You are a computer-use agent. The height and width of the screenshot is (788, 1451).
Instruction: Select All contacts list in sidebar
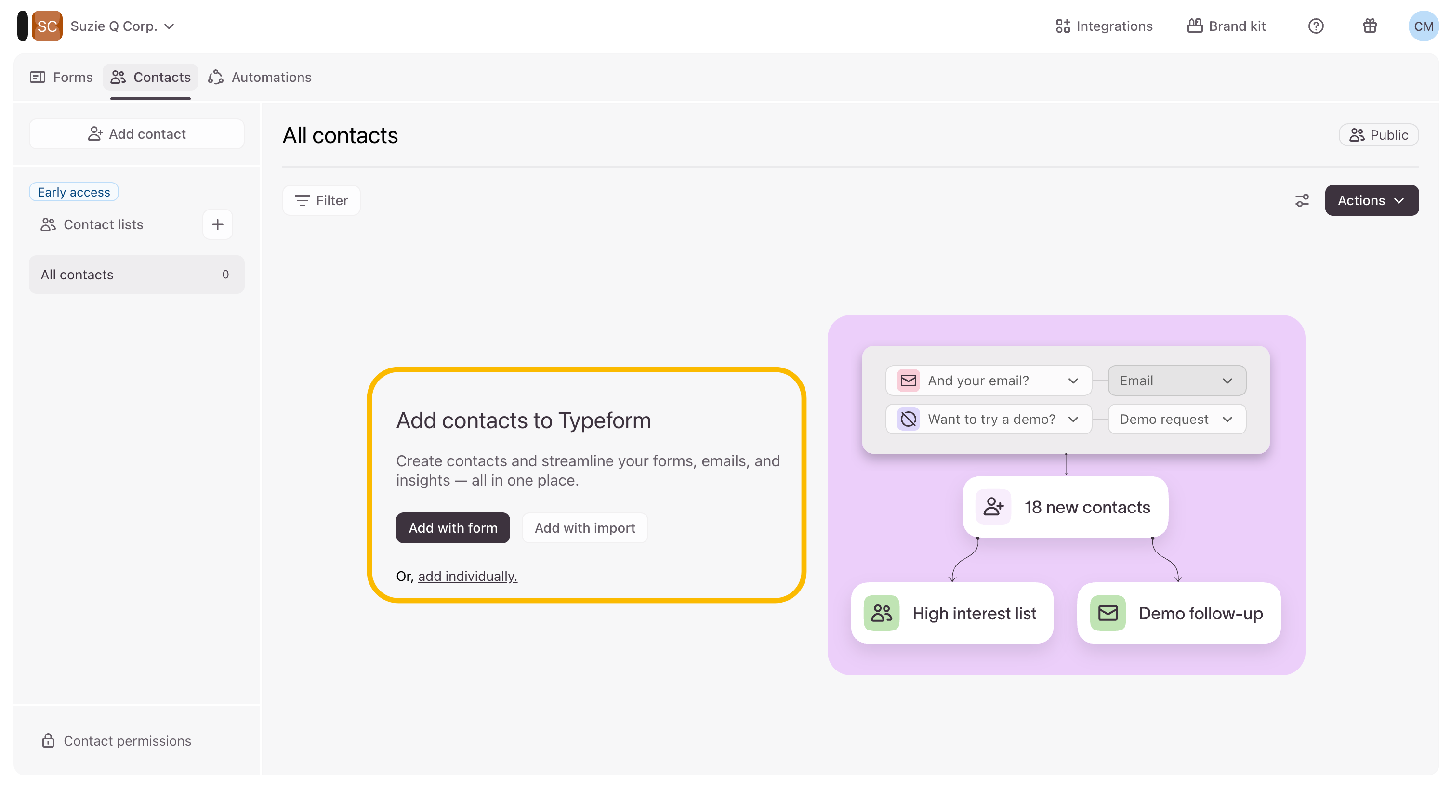click(x=136, y=275)
